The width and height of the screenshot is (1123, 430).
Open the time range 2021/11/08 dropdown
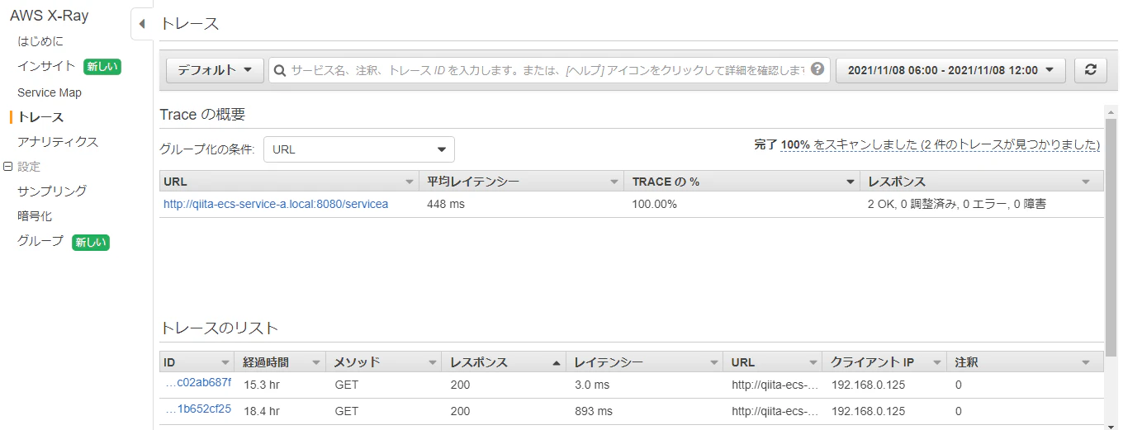click(950, 70)
